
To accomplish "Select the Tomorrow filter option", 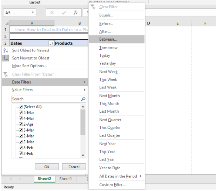I will (x=117, y=48).
